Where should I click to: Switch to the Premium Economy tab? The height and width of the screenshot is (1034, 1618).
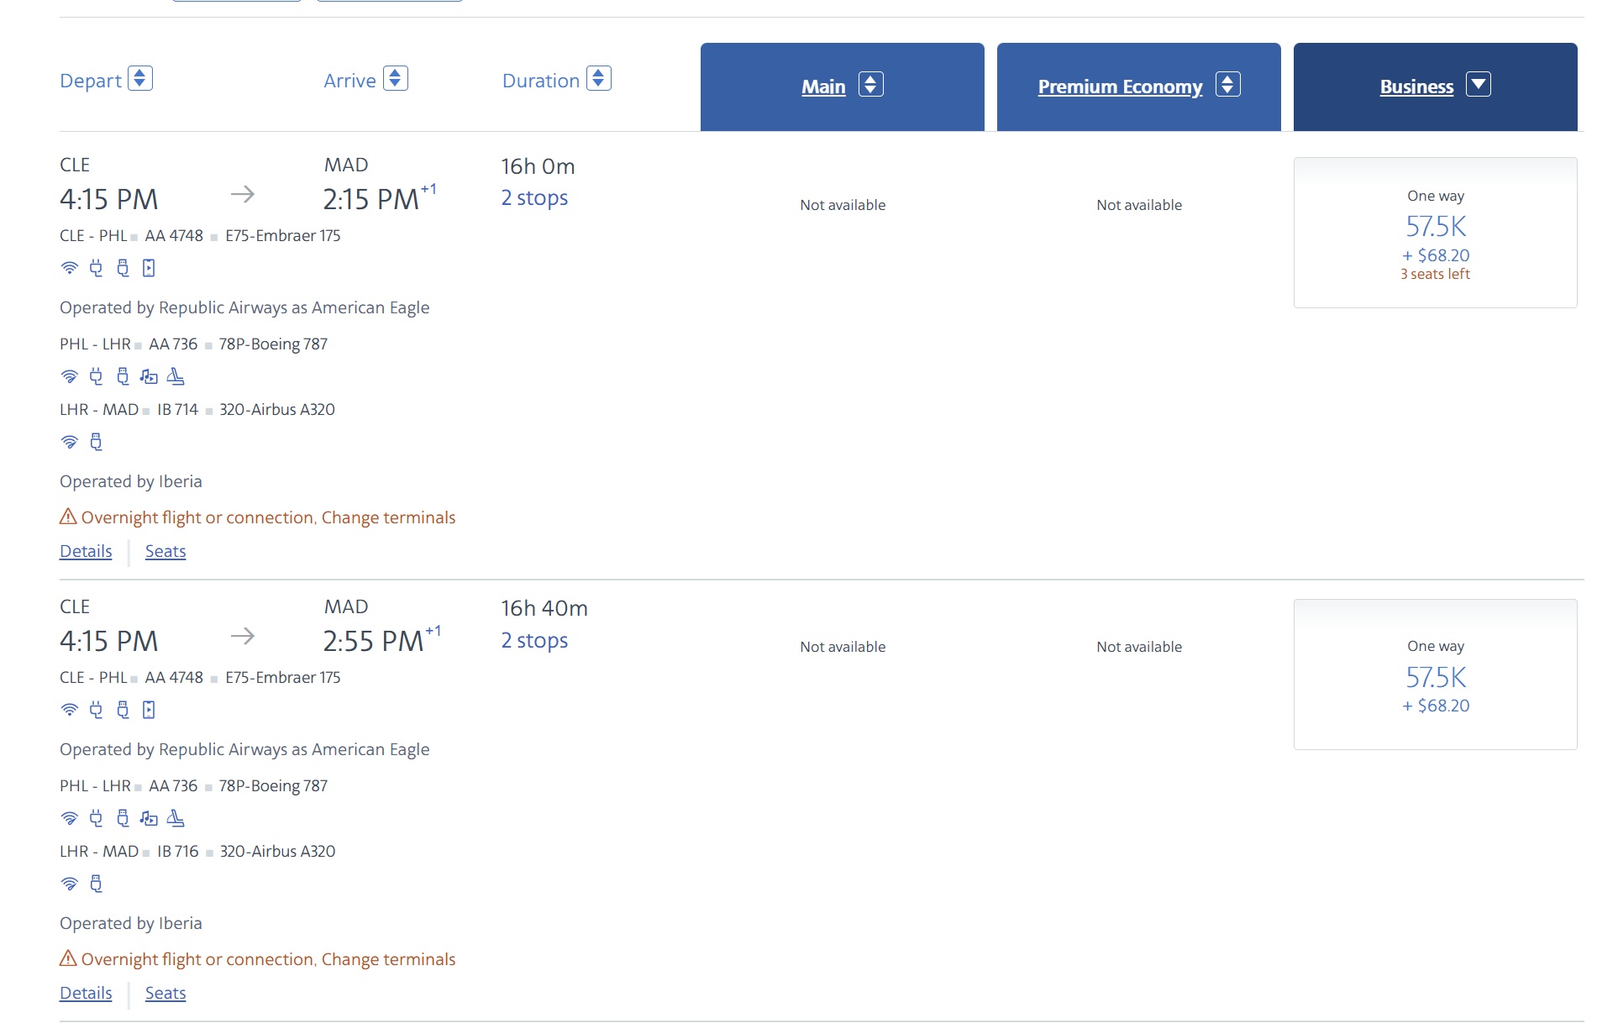1120,87
